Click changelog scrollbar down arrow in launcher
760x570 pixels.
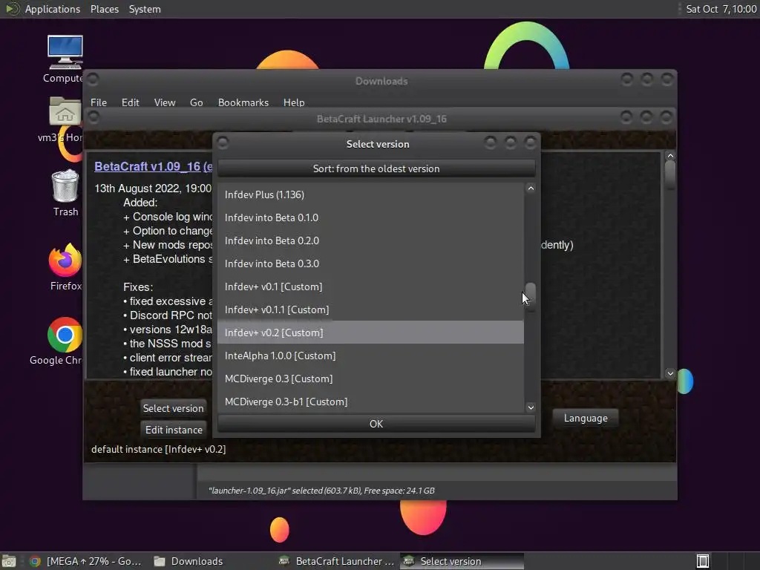tap(670, 373)
